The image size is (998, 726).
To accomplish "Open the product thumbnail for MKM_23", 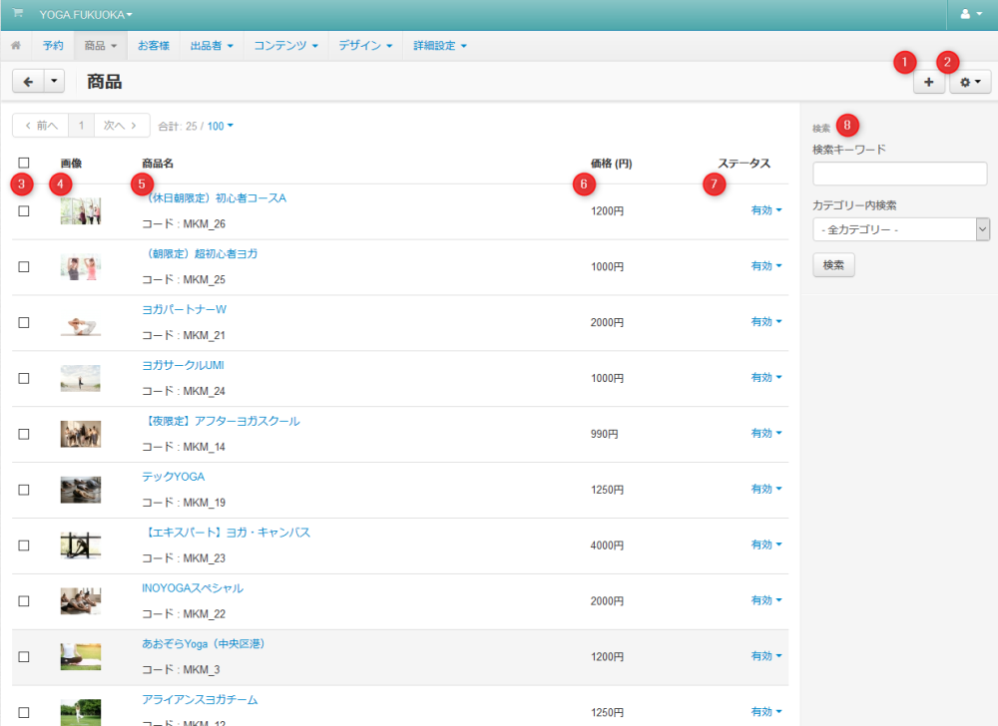I will pos(80,545).
